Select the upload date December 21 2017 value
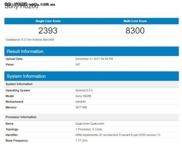 pos(94,59)
